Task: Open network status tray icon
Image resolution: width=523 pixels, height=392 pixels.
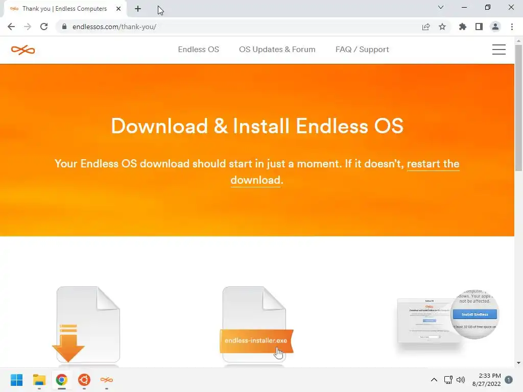Action: click(x=448, y=380)
